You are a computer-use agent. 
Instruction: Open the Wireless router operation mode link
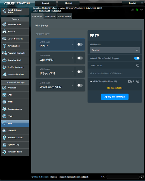[57, 8]
